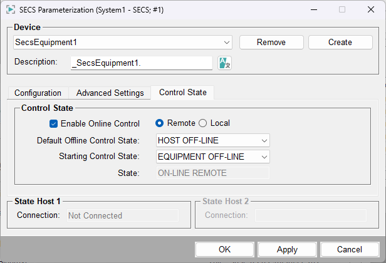
Task: Cancel the parameterization dialog
Action: pos(350,249)
